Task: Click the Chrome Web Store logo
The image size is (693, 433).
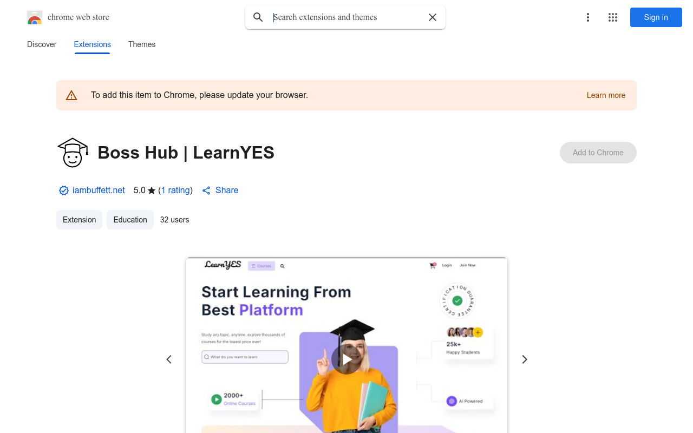Action: (x=35, y=17)
